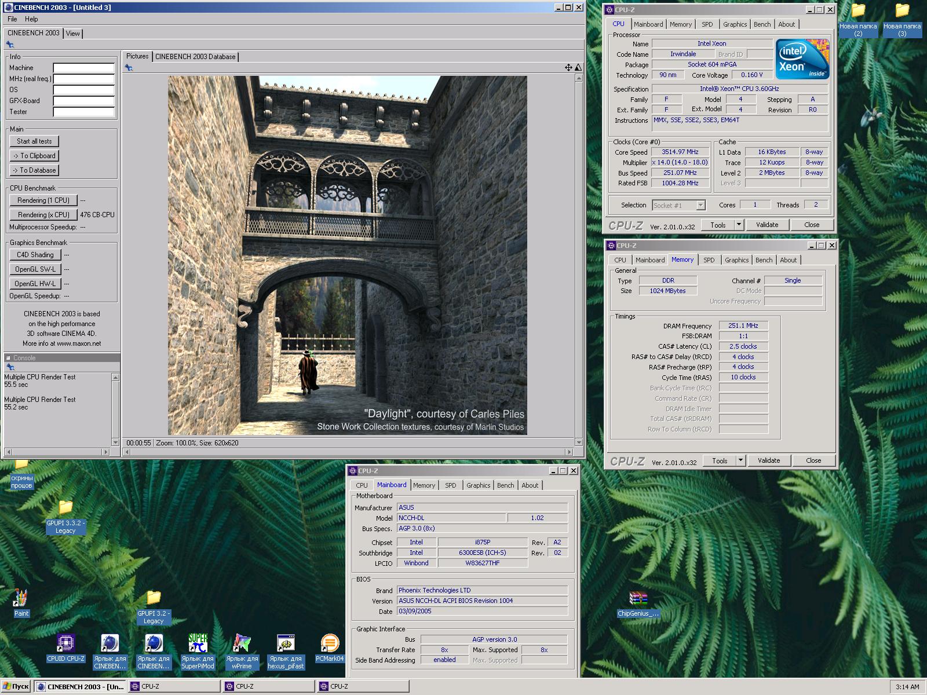Run the OpenGL SW-L test
Viewport: 927px width, 695px height.
point(35,269)
